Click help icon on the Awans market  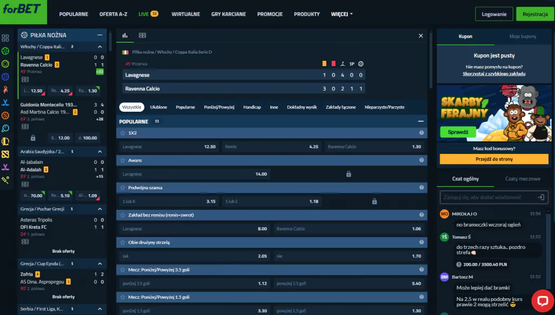(x=421, y=160)
